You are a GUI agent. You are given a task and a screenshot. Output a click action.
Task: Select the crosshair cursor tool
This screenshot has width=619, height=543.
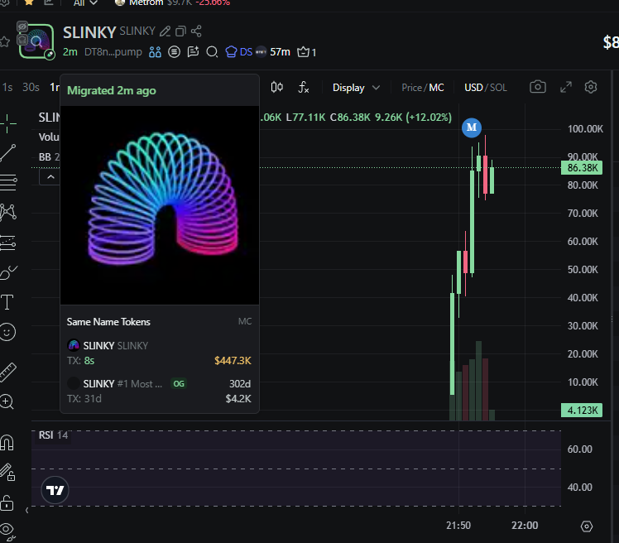(8, 123)
